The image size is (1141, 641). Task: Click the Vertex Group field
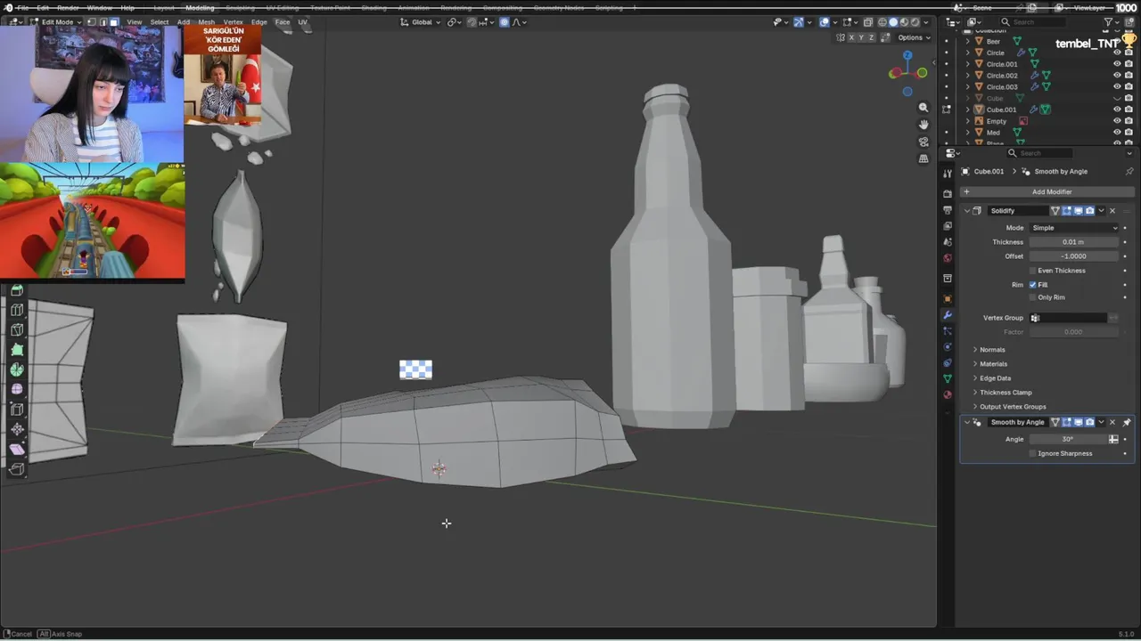pyautogui.click(x=1068, y=318)
